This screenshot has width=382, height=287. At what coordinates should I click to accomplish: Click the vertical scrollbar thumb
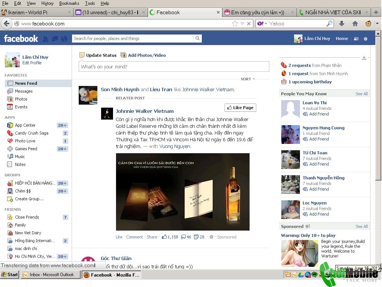378,108
